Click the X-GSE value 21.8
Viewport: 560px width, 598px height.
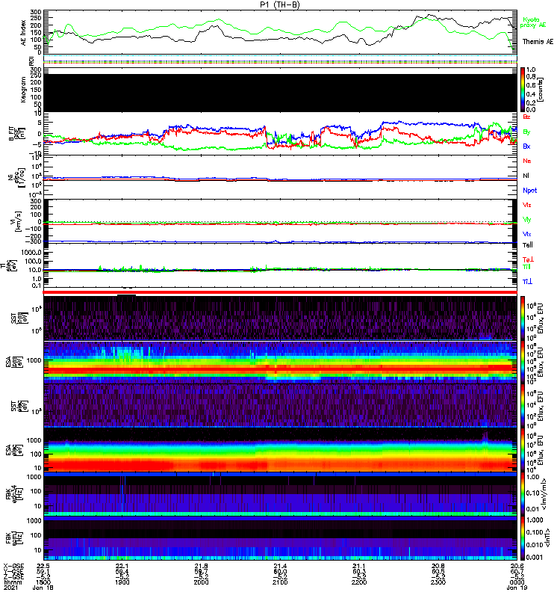coord(201,566)
